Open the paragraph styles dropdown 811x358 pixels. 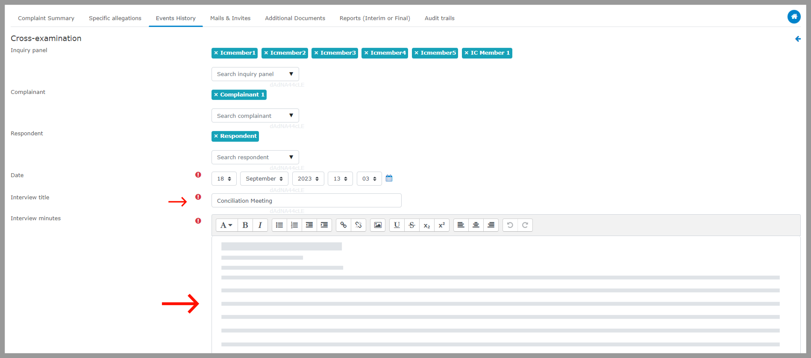(226, 225)
